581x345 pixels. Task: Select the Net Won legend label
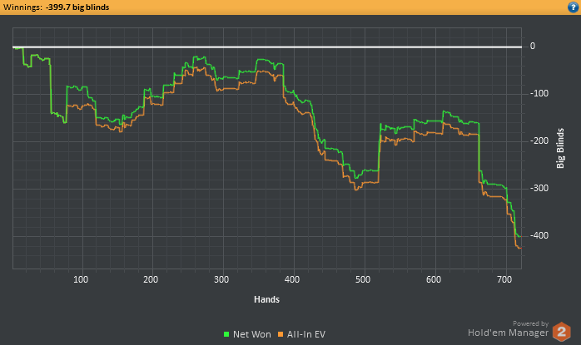click(252, 334)
